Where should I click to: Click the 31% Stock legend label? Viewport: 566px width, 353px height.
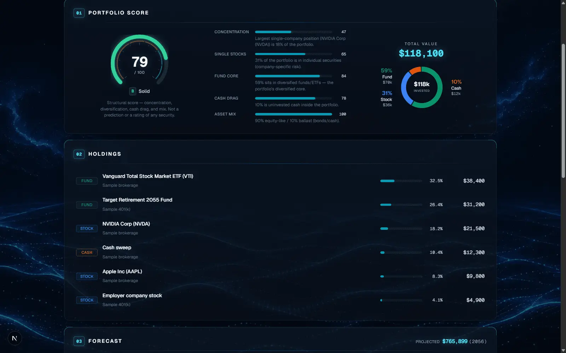(x=387, y=99)
